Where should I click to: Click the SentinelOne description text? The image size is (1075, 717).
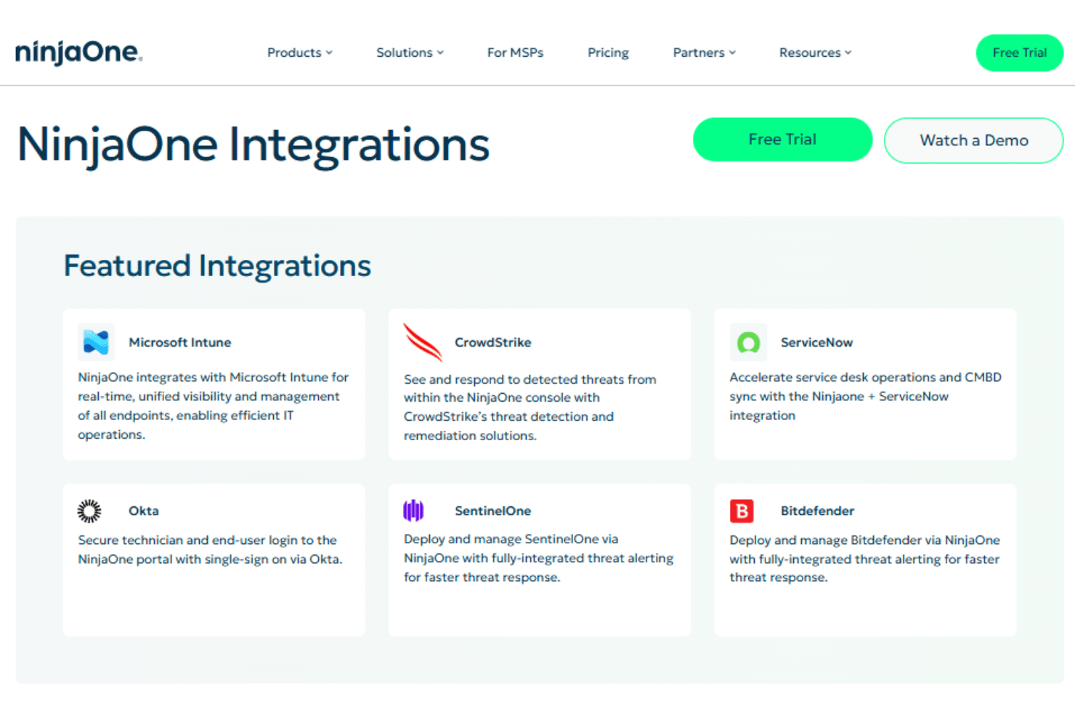pyautogui.click(x=538, y=558)
